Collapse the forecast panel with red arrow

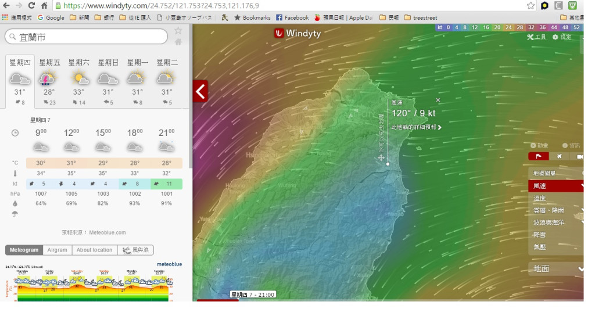(200, 91)
